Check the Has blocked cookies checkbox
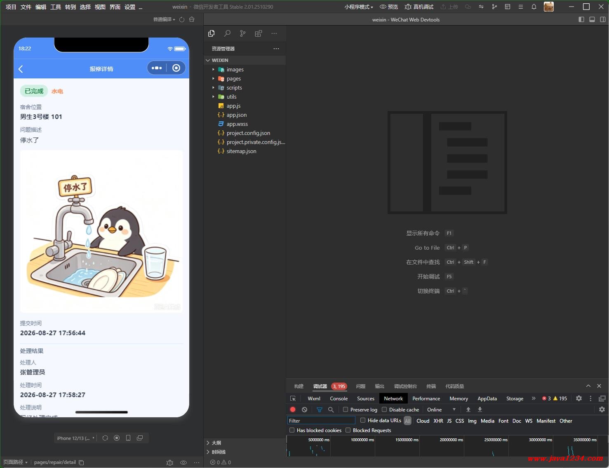This screenshot has height=468, width=609. click(292, 430)
